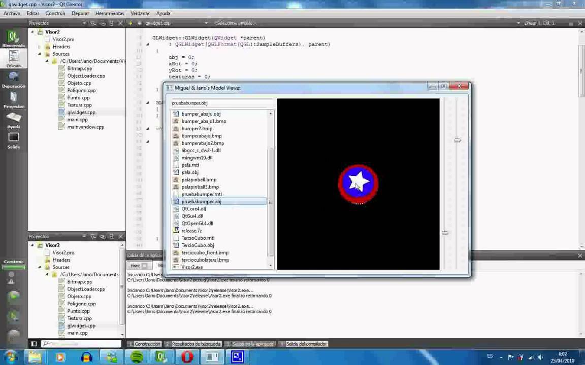This screenshot has height=365, width=585.
Task: Open Depuración mode in the sidebar
Action: click(x=13, y=79)
